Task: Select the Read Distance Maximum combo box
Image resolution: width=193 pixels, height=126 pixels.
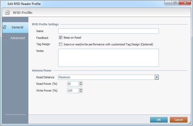Action: point(108,77)
